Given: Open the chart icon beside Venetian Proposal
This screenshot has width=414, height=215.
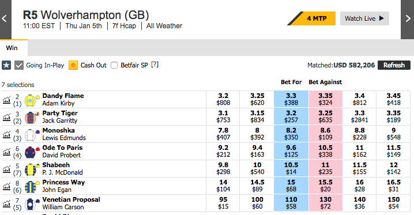Looking at the screenshot, I should 6,203.
